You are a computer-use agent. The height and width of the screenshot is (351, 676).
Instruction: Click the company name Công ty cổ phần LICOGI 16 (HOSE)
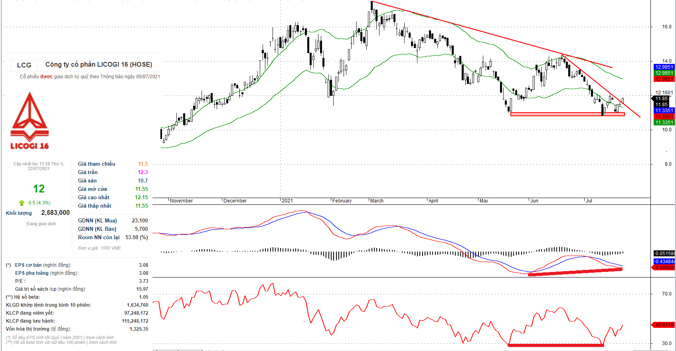[x=99, y=65]
